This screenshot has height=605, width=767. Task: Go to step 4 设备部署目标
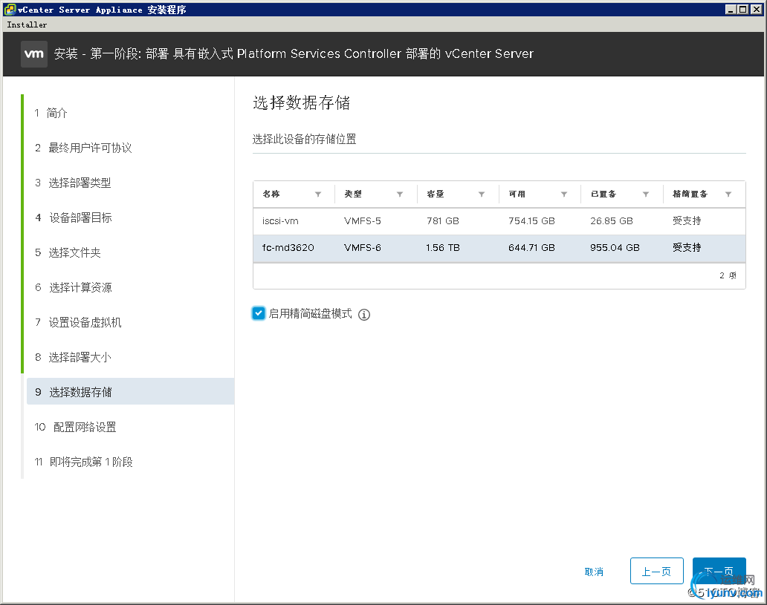[x=74, y=218]
